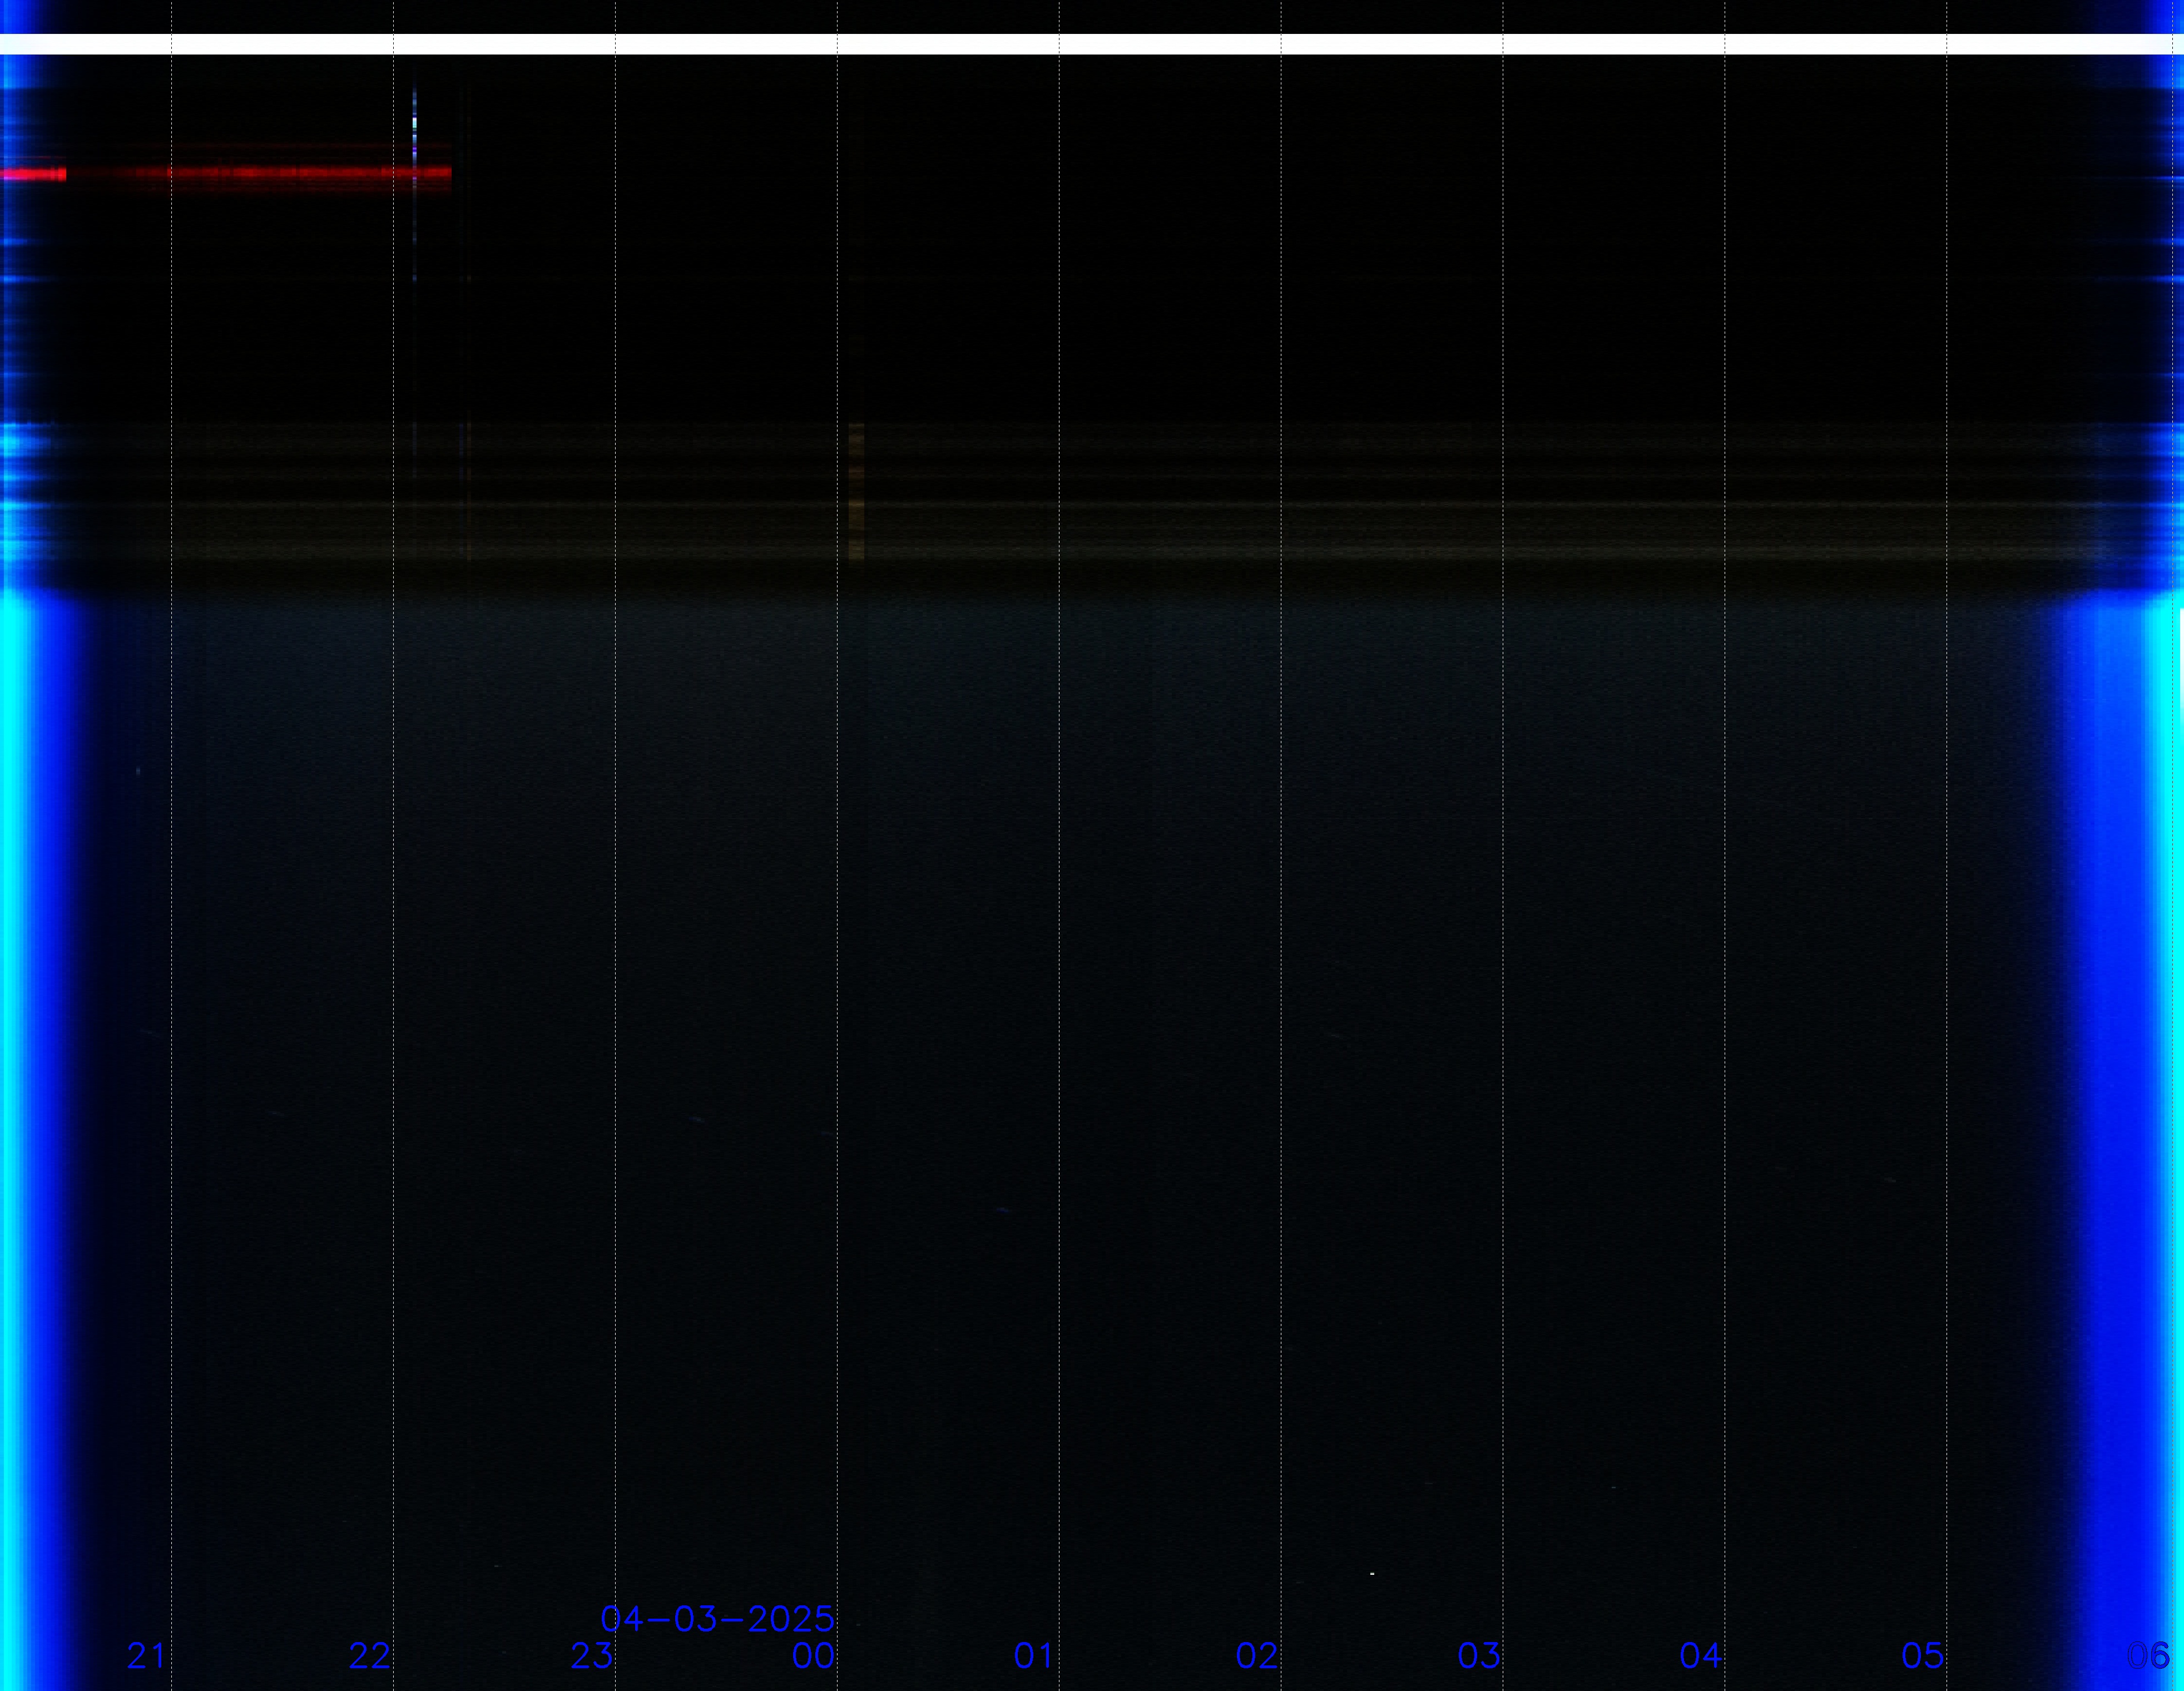Click the 22 hour label
2184x1691 pixels.
368,1656
